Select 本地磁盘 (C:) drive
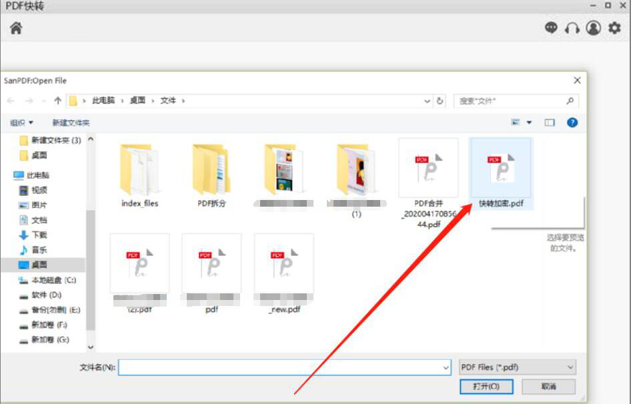631x404 pixels. [x=47, y=280]
